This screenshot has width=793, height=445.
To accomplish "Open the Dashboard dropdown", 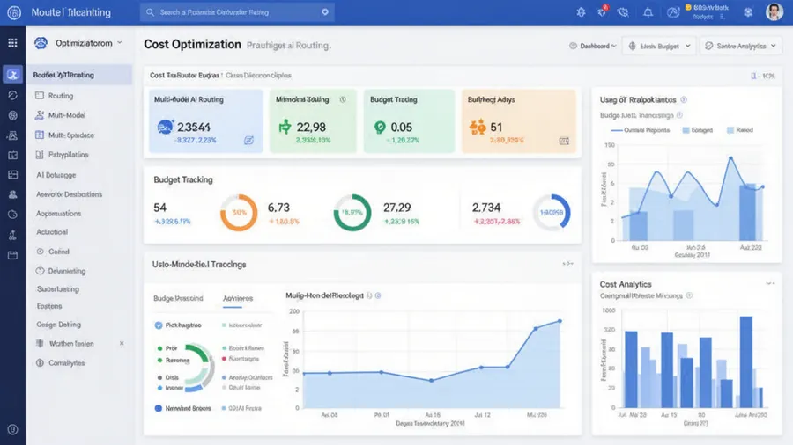I will 593,46.
